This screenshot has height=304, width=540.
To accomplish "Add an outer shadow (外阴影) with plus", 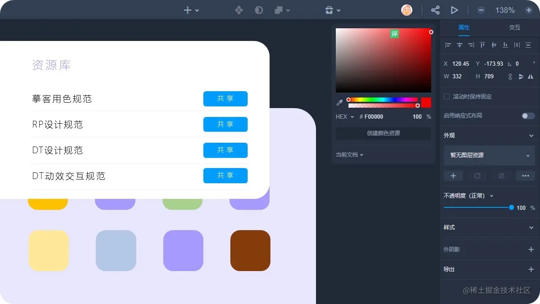I will [531, 250].
